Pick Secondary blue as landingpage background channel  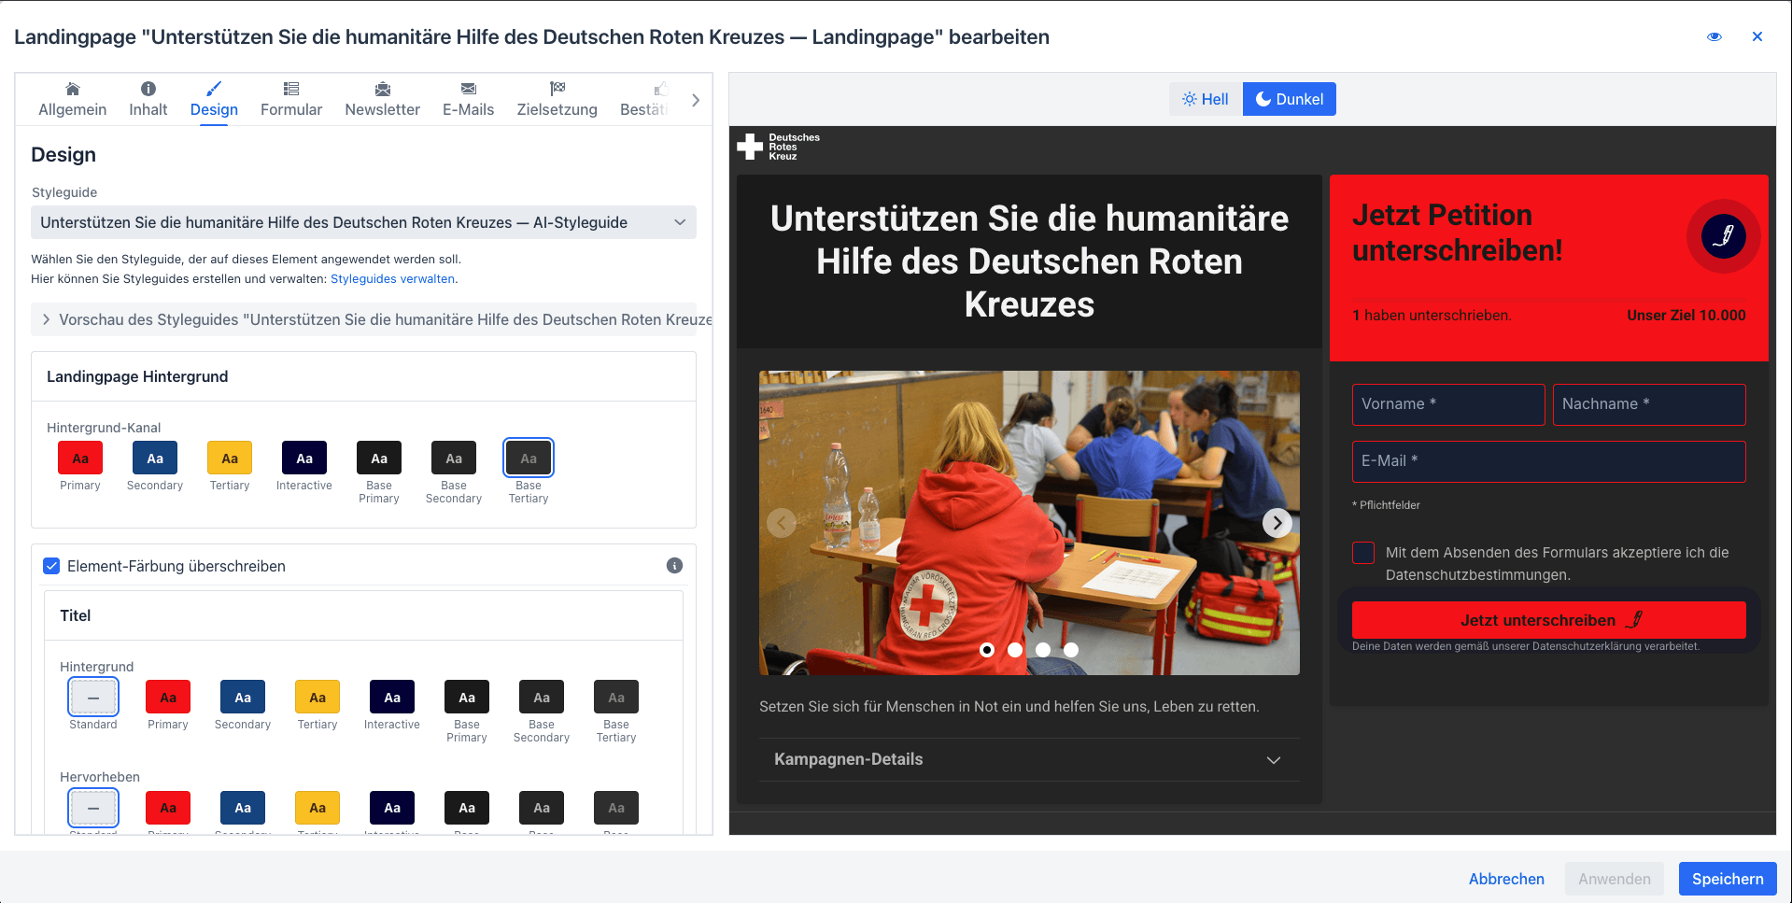[x=155, y=459]
